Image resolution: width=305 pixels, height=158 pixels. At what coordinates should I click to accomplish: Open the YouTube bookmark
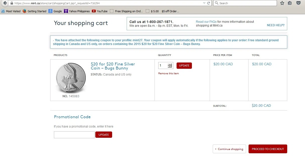click(x=100, y=11)
